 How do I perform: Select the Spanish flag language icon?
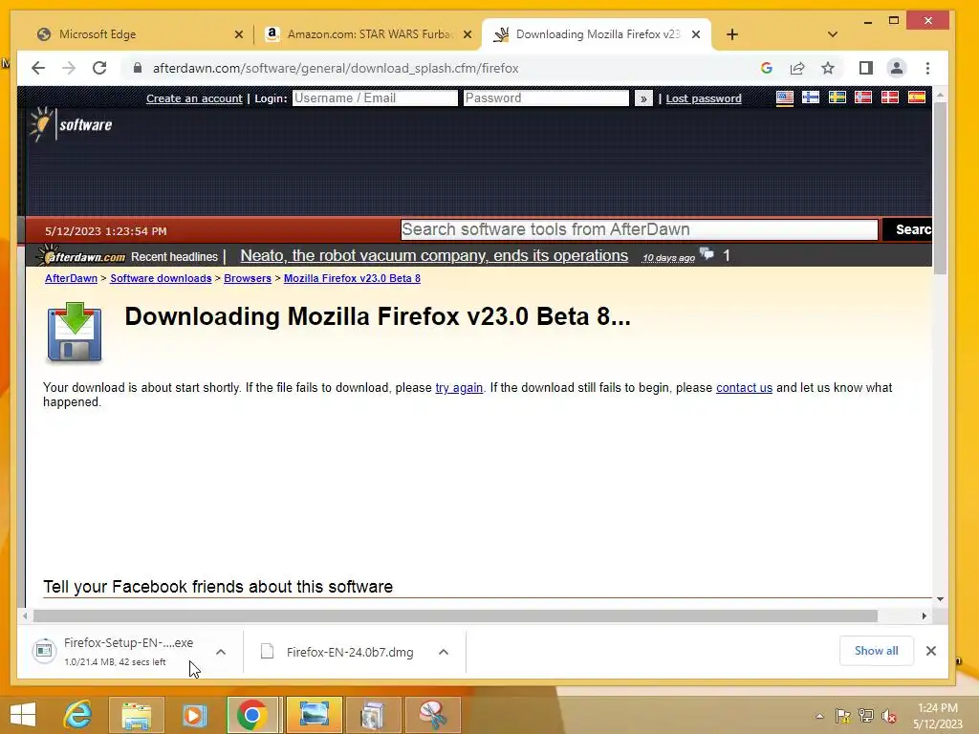pyautogui.click(x=917, y=97)
